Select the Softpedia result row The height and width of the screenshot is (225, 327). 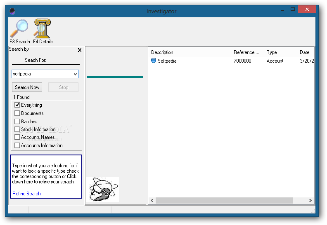231,61
